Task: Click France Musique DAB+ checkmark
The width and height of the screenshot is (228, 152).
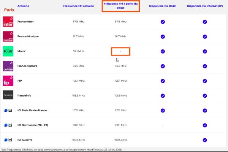Action: tap(163, 36)
